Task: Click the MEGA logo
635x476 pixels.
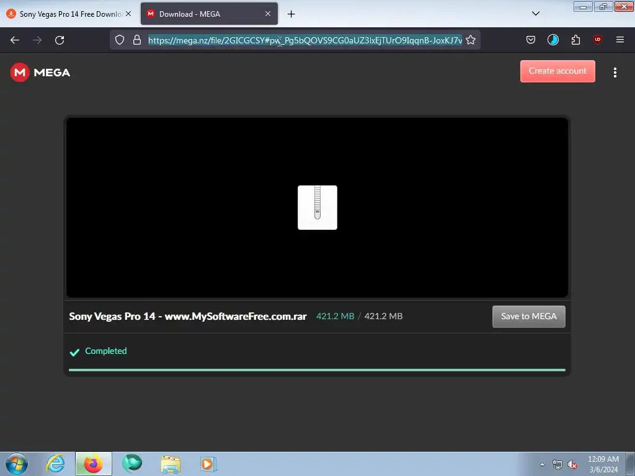Action: (40, 73)
